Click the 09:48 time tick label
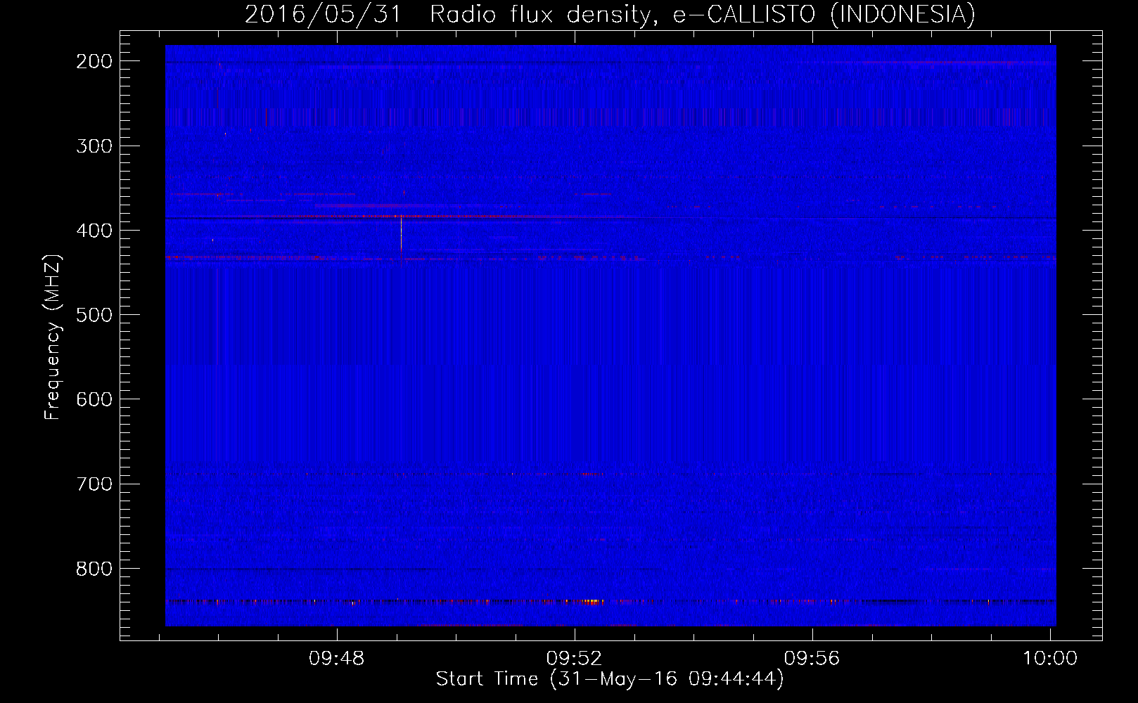The image size is (1138, 703). pos(337,658)
